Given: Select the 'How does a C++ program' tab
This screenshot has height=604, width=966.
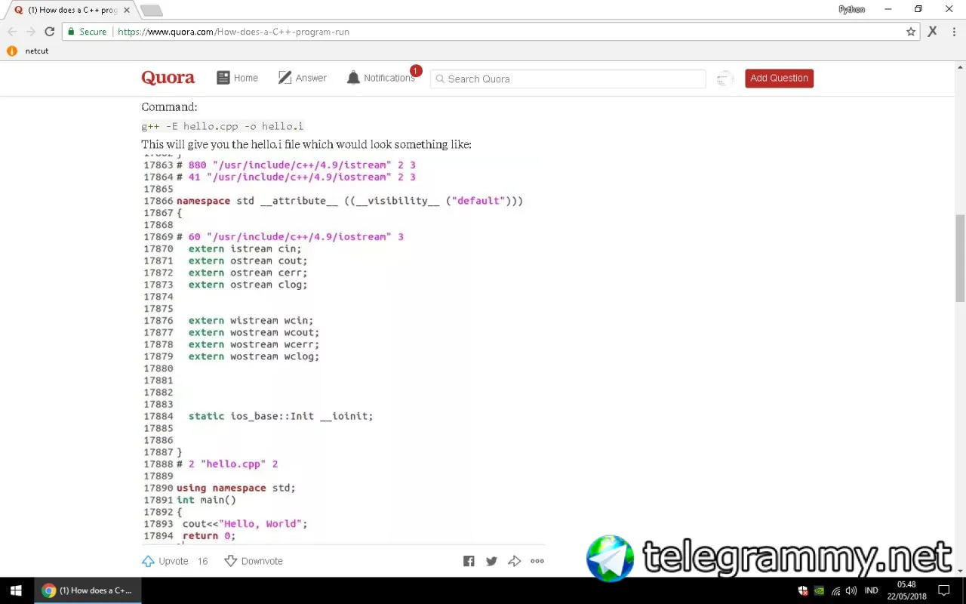Looking at the screenshot, I should point(72,11).
